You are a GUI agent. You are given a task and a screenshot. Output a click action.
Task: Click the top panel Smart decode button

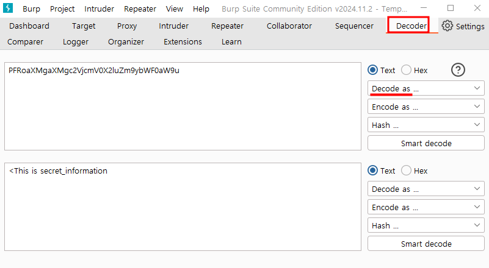click(426, 143)
